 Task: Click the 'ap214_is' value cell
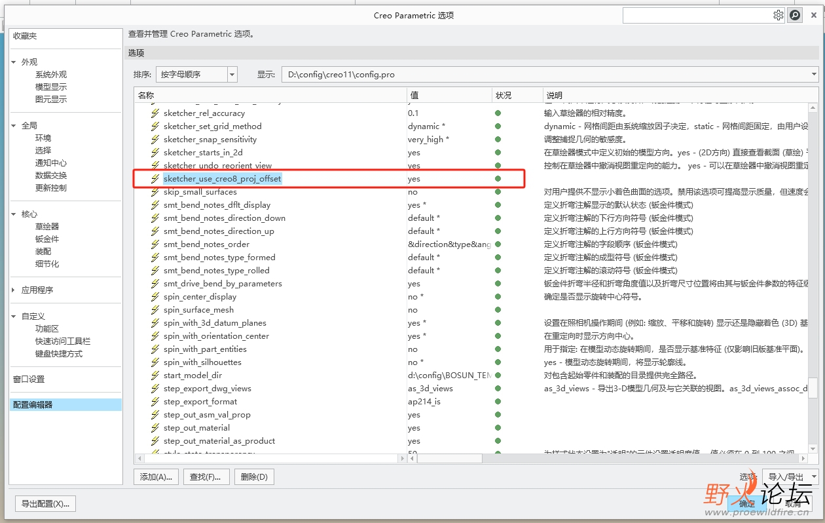pos(424,402)
